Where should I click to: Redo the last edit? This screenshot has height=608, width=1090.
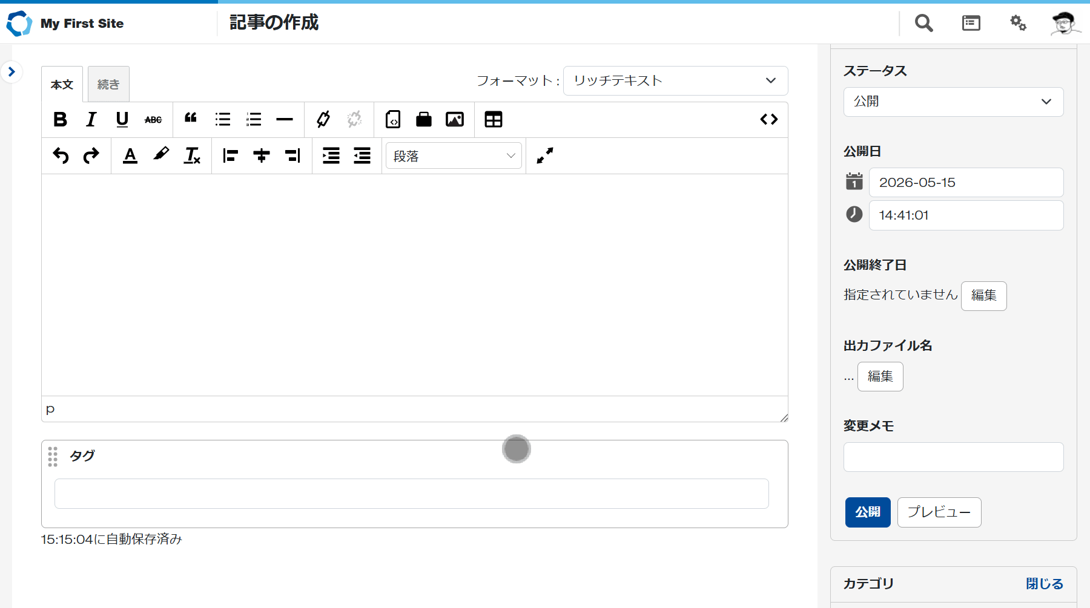[x=91, y=155]
